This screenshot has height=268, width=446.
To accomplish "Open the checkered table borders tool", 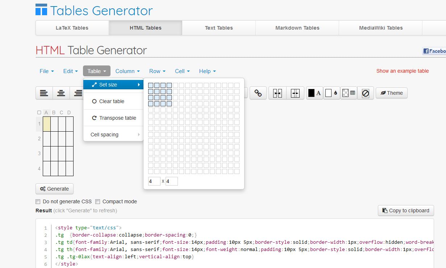I will pos(349,93).
